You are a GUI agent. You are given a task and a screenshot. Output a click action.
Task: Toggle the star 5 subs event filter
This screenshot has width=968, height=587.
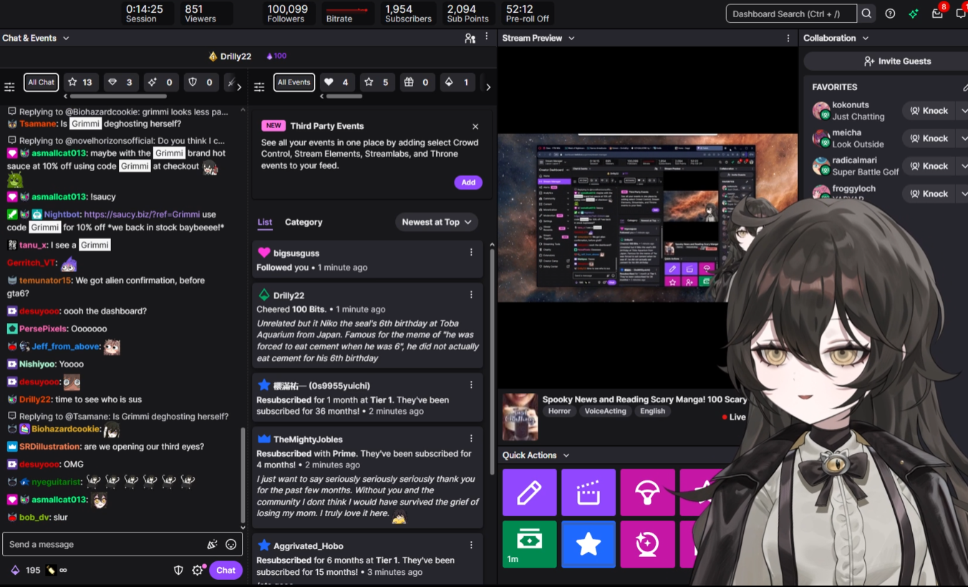377,82
